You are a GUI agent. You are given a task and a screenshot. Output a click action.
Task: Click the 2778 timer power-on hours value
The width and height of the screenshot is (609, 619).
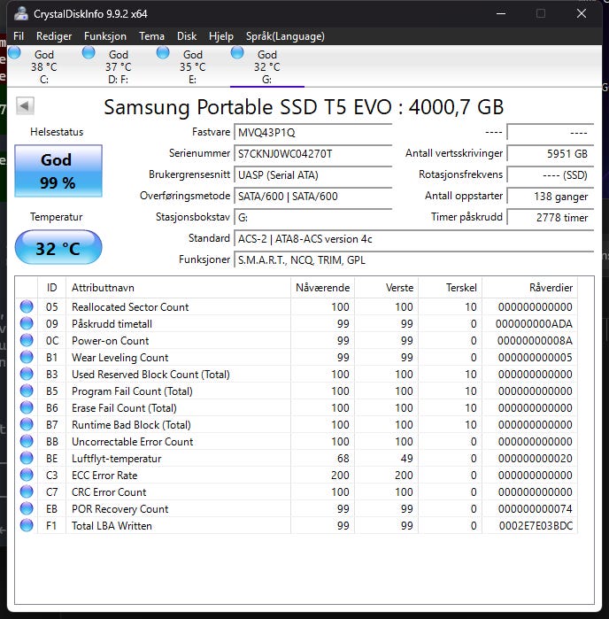(551, 218)
